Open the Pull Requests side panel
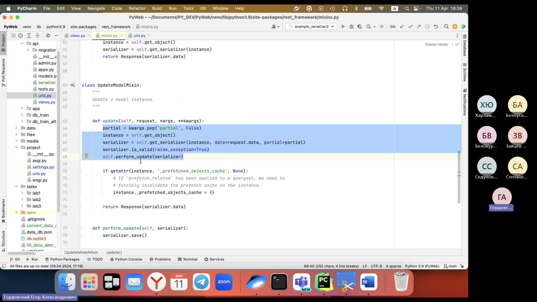This screenshot has height=302, width=537. (x=3, y=73)
